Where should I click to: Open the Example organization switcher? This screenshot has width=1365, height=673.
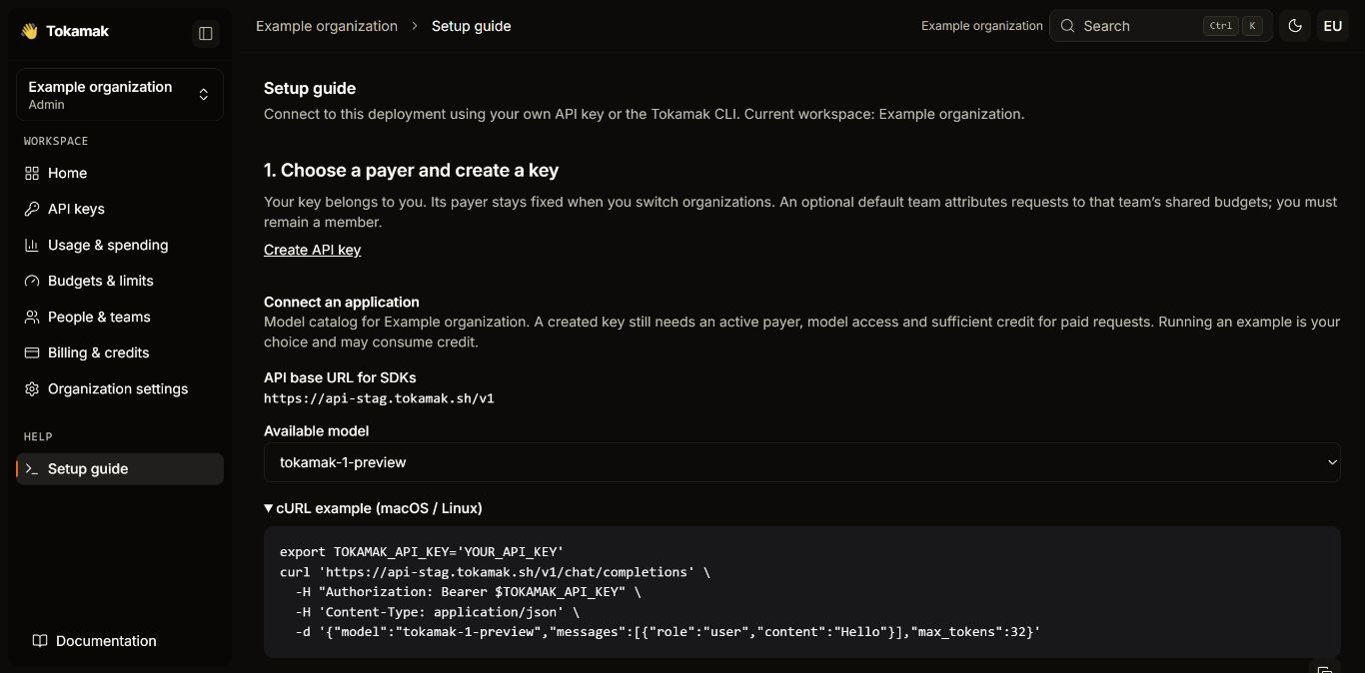coord(120,95)
